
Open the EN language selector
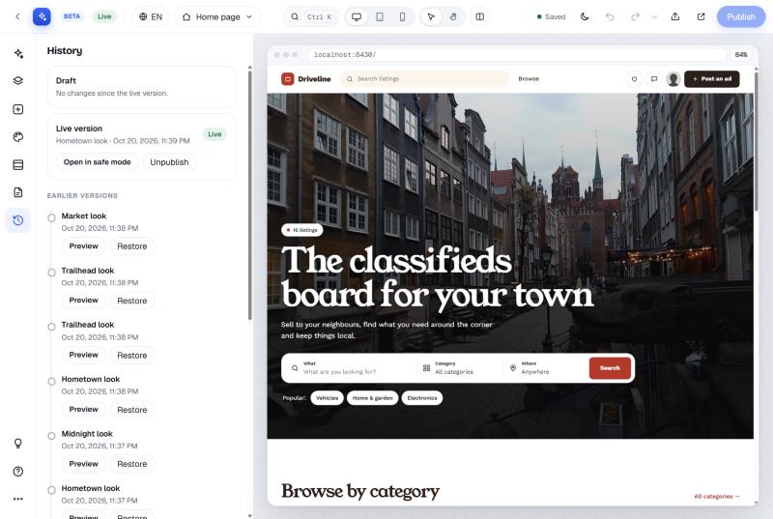click(x=151, y=16)
